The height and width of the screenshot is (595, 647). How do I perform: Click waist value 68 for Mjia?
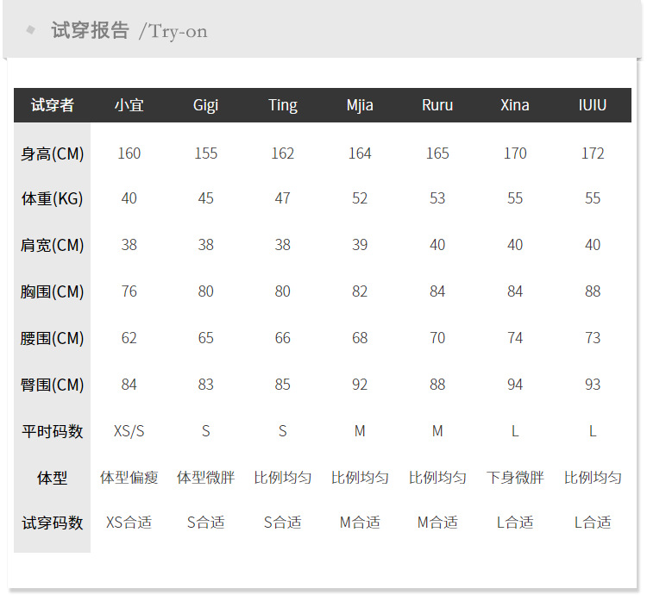pyautogui.click(x=360, y=338)
